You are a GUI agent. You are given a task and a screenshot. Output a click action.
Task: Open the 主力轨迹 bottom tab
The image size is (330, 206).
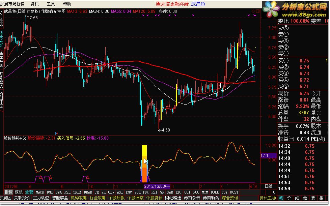click(41, 198)
